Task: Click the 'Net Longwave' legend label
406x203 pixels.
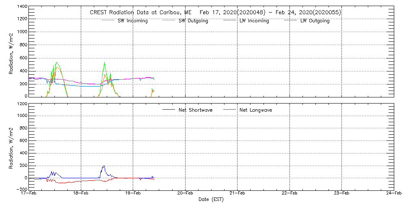Action: tap(256, 110)
